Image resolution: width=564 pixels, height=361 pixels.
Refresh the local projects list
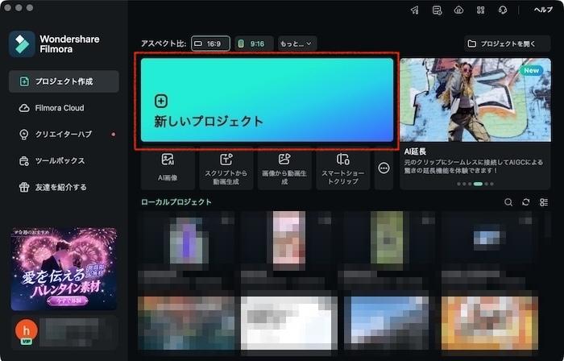[526, 202]
